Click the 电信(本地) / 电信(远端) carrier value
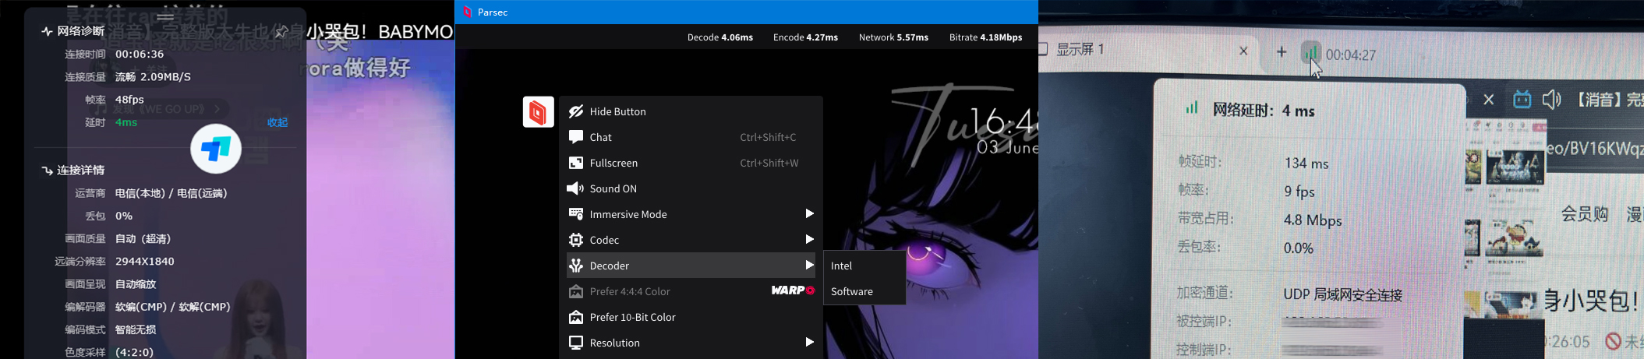The image size is (1644, 359). 171,192
